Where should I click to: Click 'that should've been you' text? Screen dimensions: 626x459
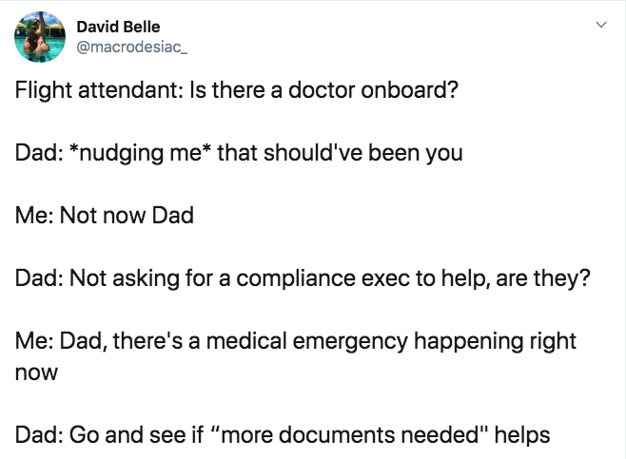(340, 153)
